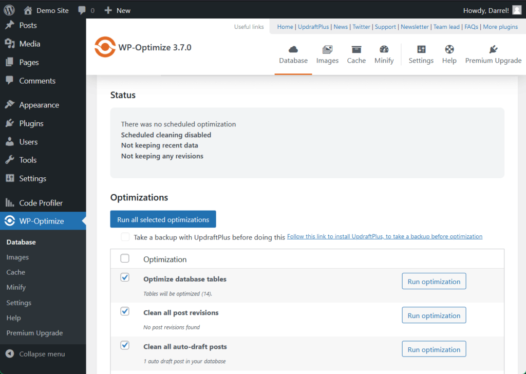Open Minify submenu under WP-Optimize
The image size is (526, 374).
tap(16, 288)
